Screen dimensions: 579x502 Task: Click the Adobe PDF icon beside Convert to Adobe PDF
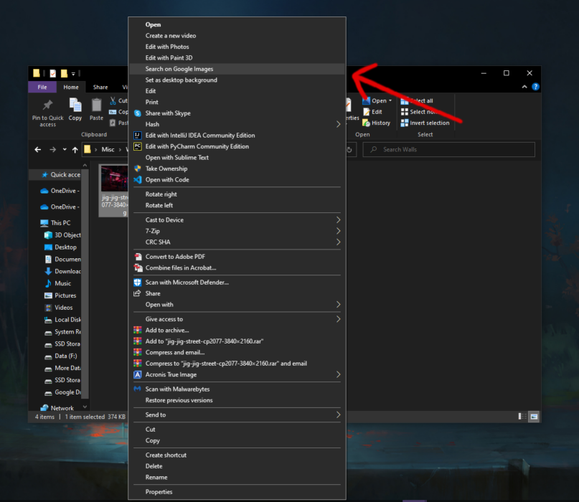pyautogui.click(x=138, y=257)
